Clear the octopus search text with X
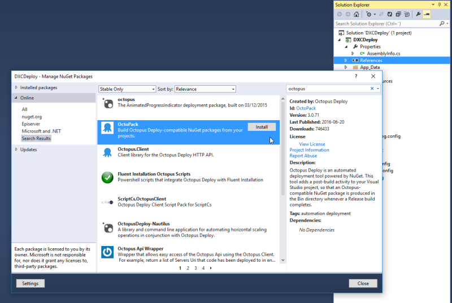Viewport: 452px width, 303px height. 372,89
